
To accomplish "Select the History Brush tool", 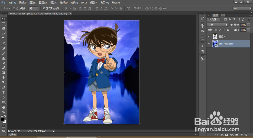I will tap(3, 63).
